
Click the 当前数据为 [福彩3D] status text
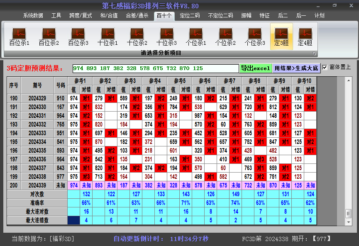click(x=43, y=239)
